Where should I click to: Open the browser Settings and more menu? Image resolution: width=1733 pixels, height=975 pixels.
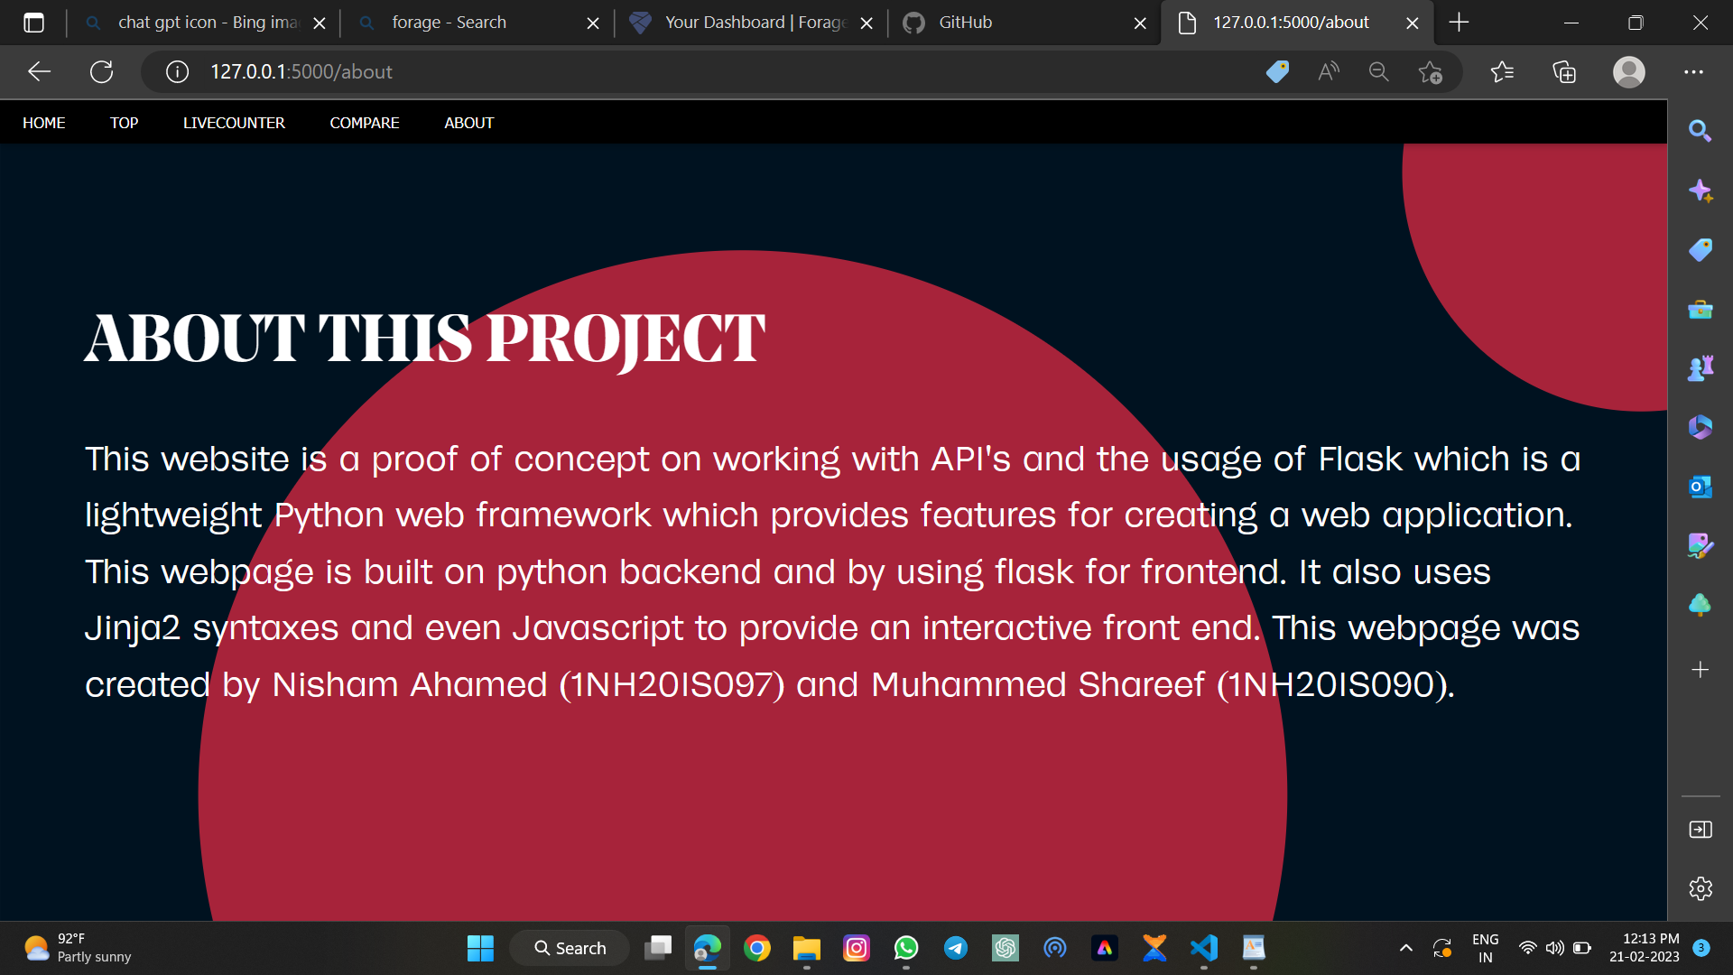click(x=1693, y=72)
